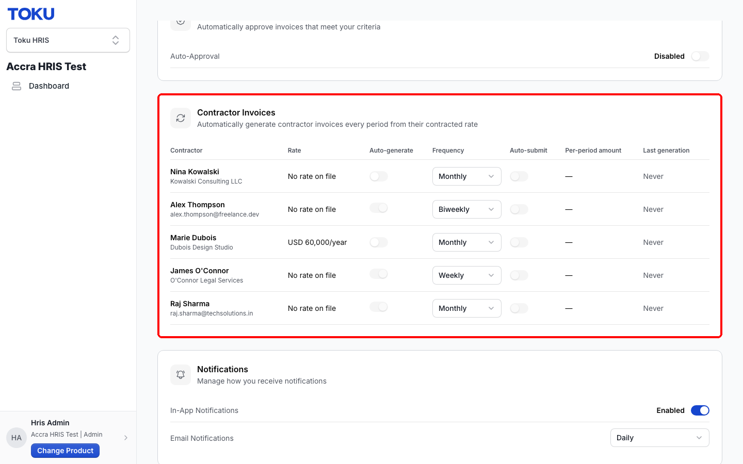This screenshot has height=464, width=743.
Task: Toggle auto-submit for Nina Kowalski
Action: 519,176
